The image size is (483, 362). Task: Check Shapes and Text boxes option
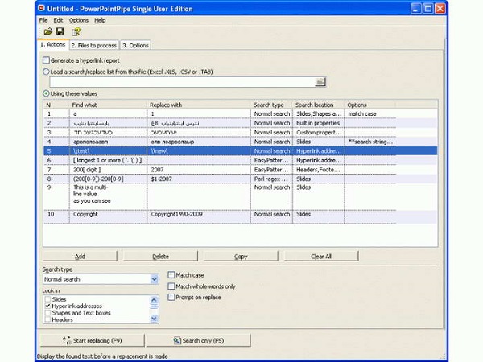click(47, 313)
